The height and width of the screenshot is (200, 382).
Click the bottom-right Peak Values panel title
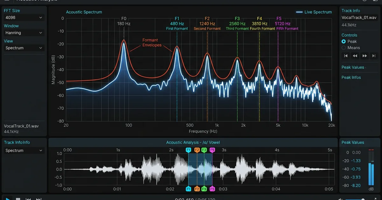pos(353,143)
